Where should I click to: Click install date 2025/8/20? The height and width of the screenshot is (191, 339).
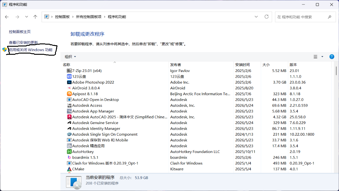[x=244, y=88]
